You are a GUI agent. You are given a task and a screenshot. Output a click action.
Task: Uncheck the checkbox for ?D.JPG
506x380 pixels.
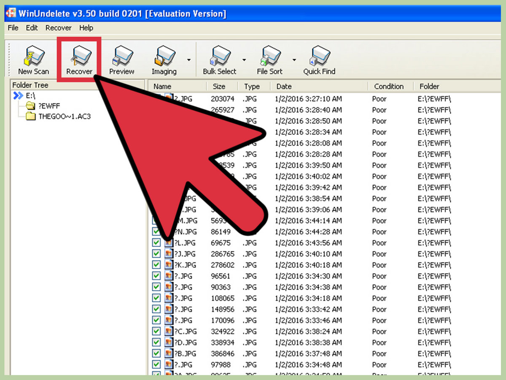[156, 342]
